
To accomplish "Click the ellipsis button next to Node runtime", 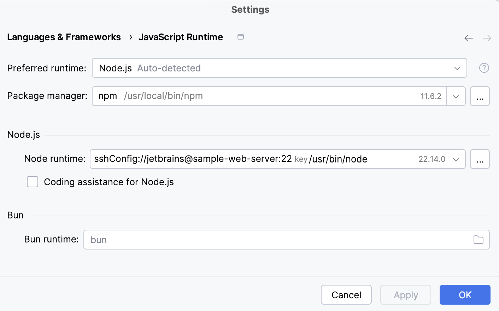I will tap(480, 159).
